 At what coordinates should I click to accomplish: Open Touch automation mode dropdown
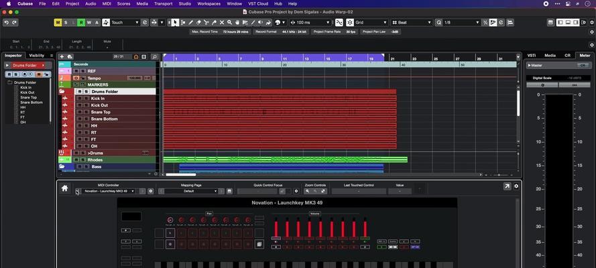point(124,22)
